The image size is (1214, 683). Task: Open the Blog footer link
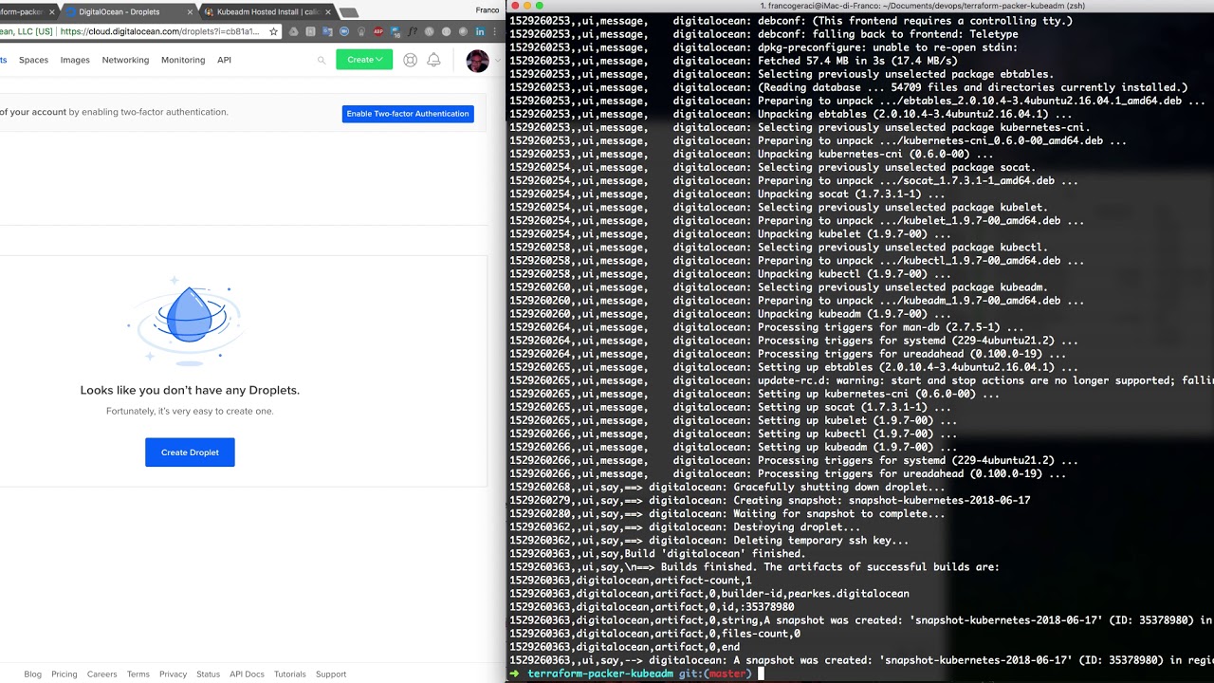point(32,674)
